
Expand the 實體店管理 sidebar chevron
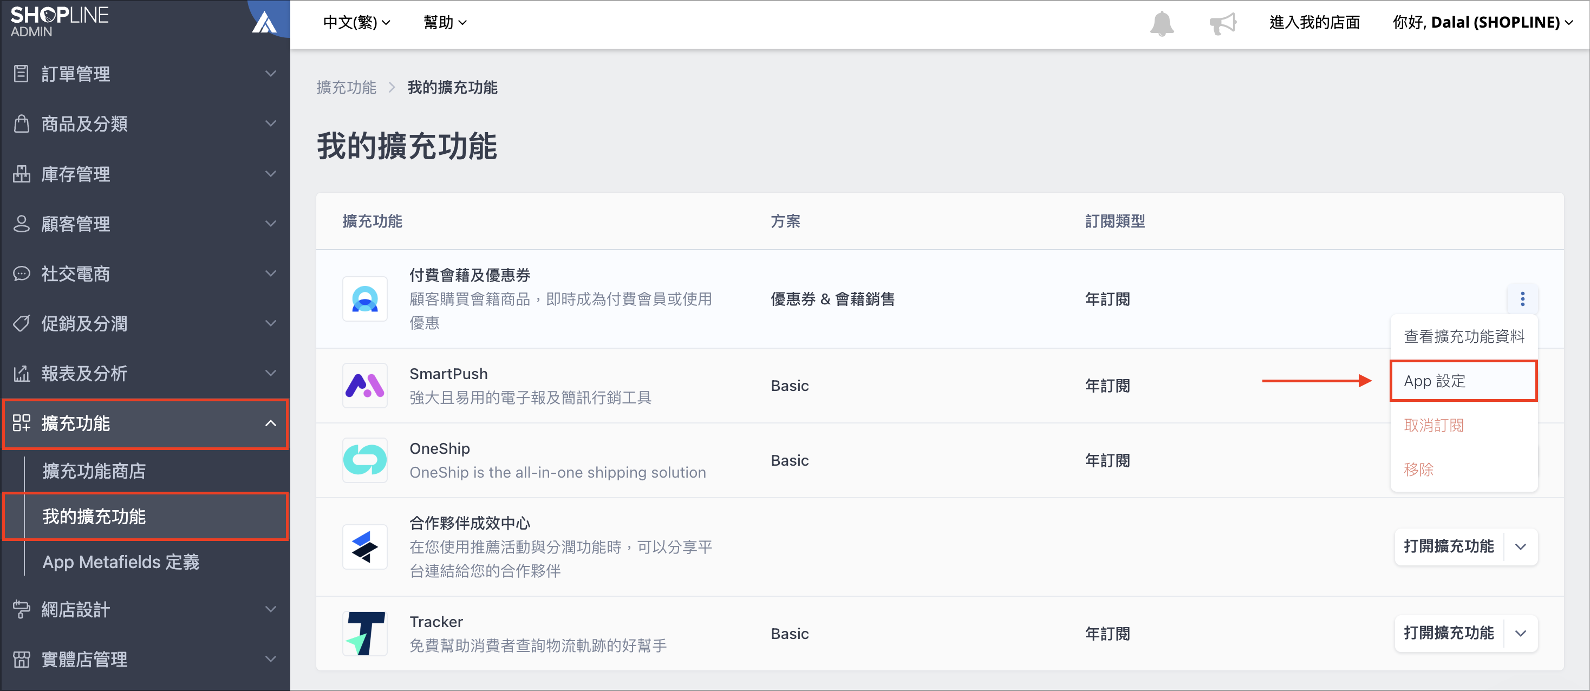point(270,660)
